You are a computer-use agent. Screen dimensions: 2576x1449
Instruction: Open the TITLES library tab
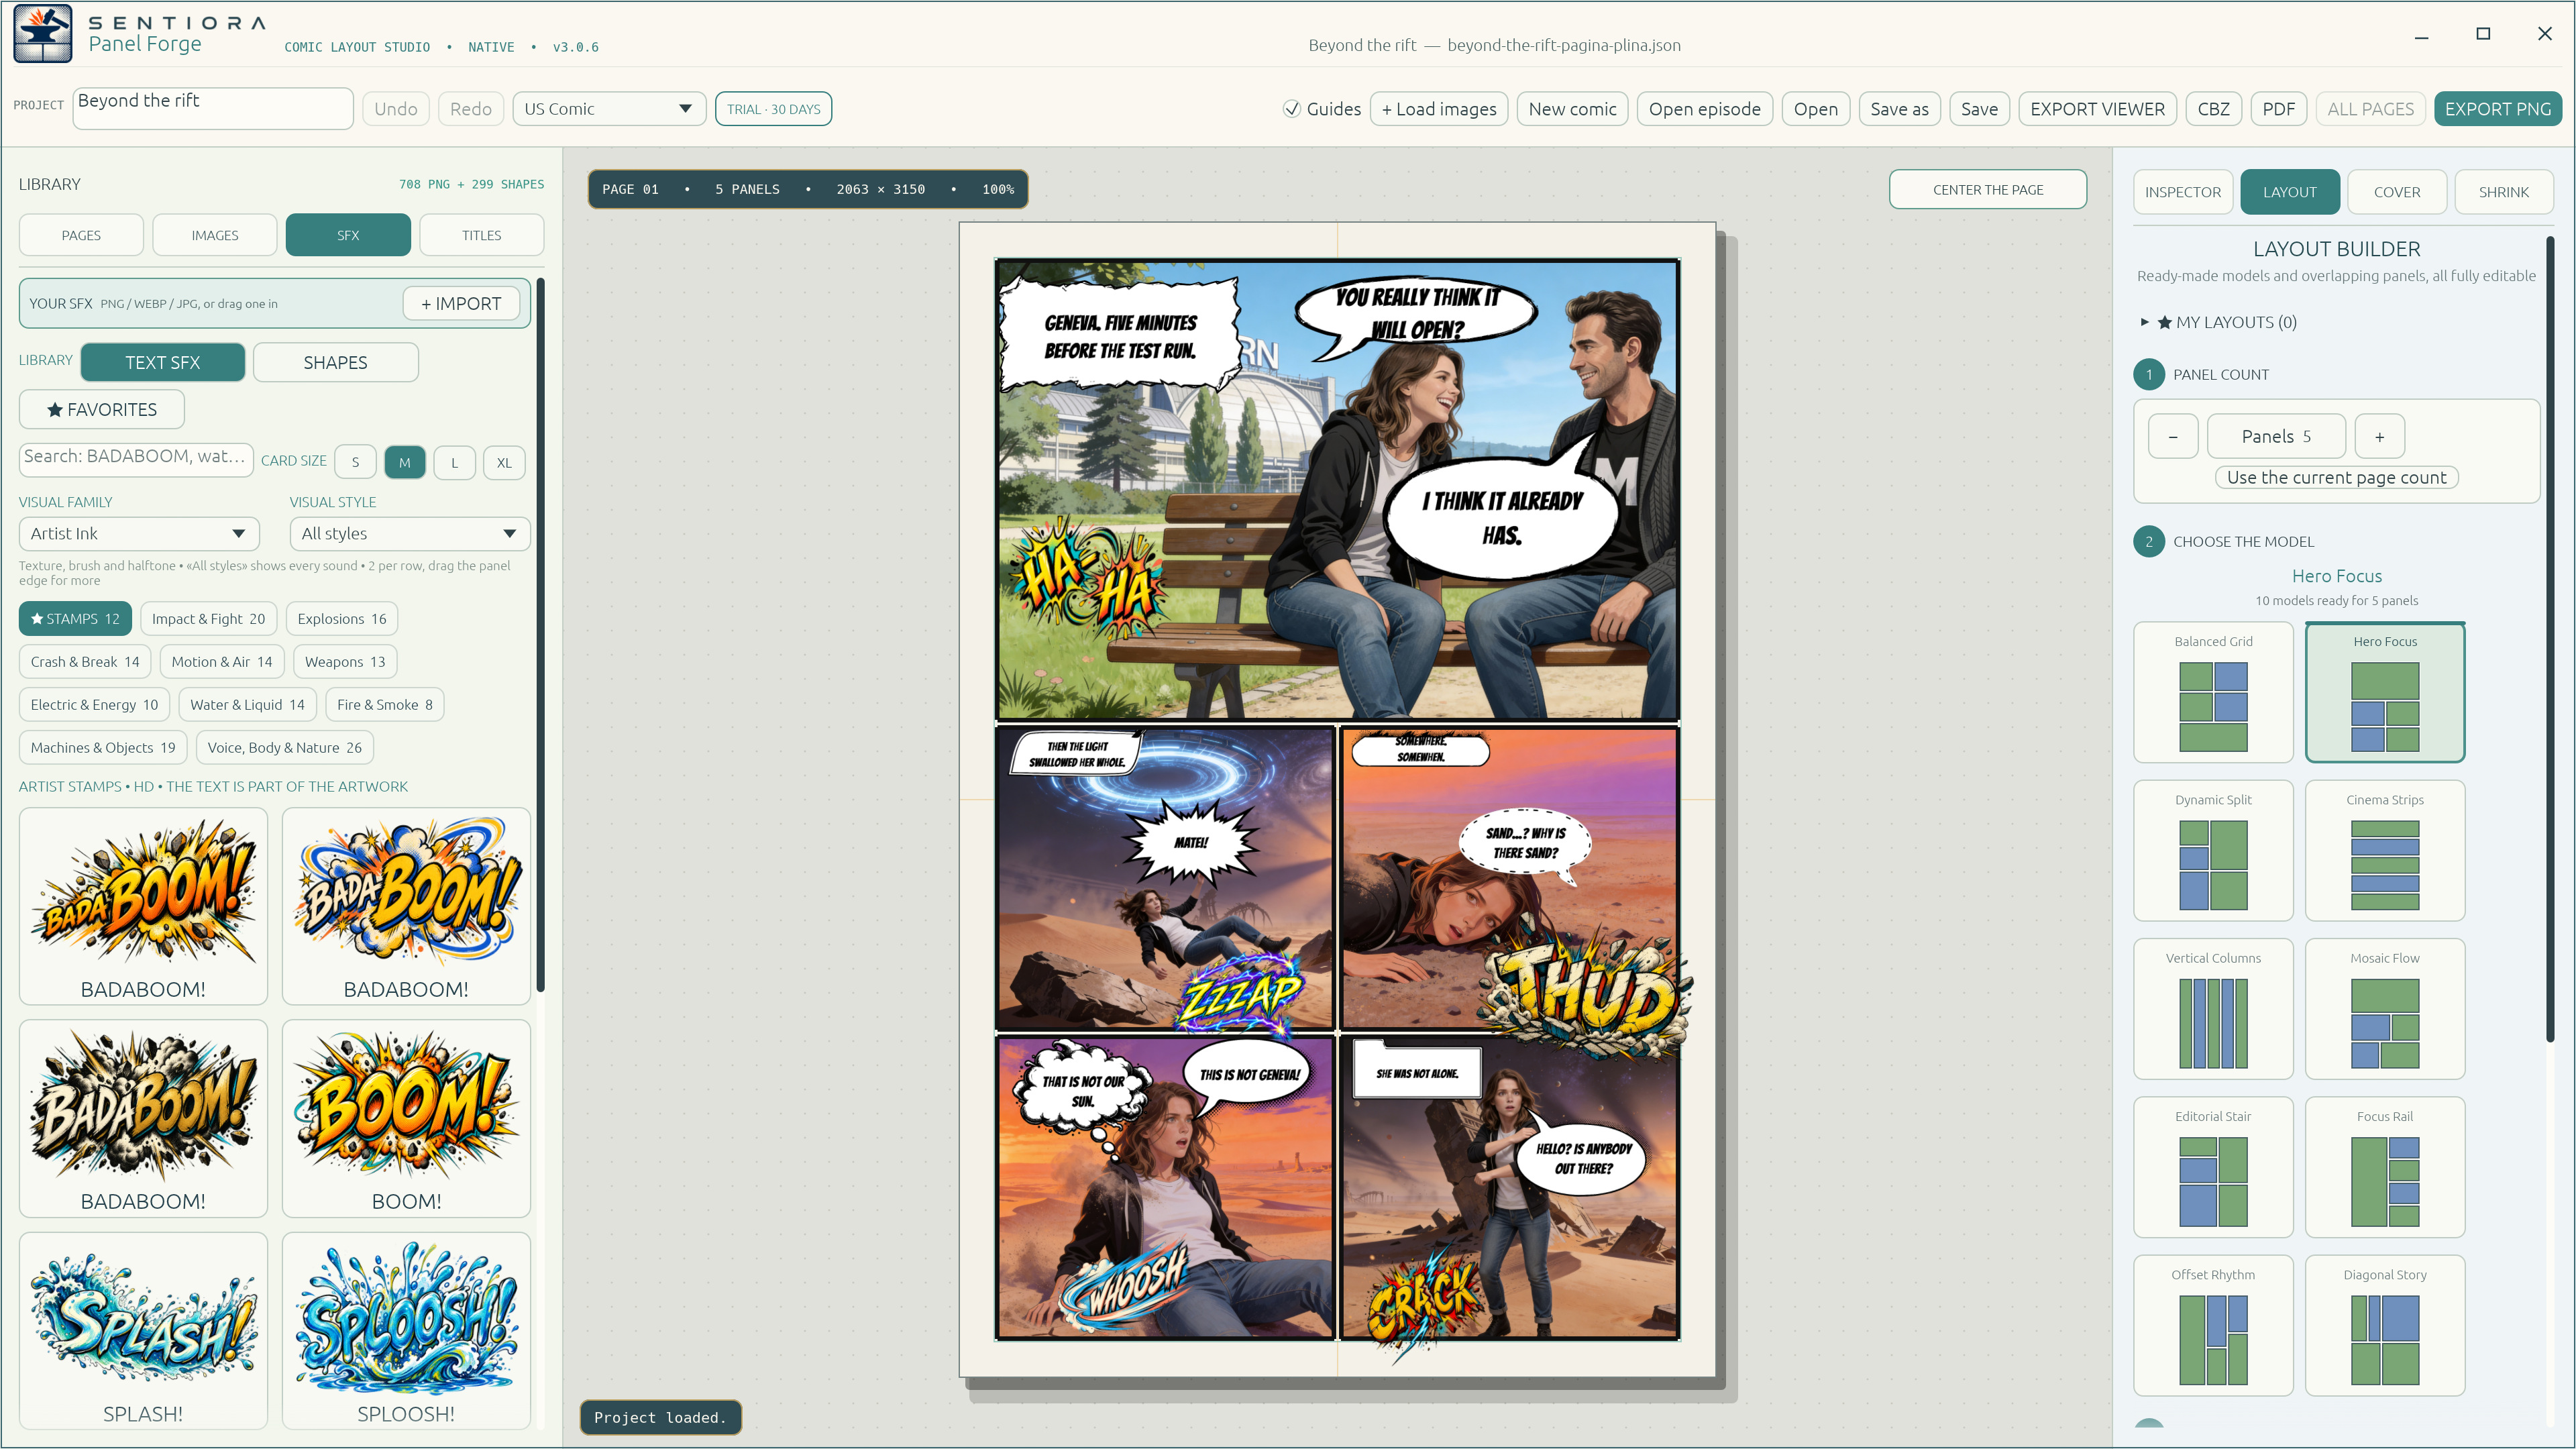coord(482,235)
